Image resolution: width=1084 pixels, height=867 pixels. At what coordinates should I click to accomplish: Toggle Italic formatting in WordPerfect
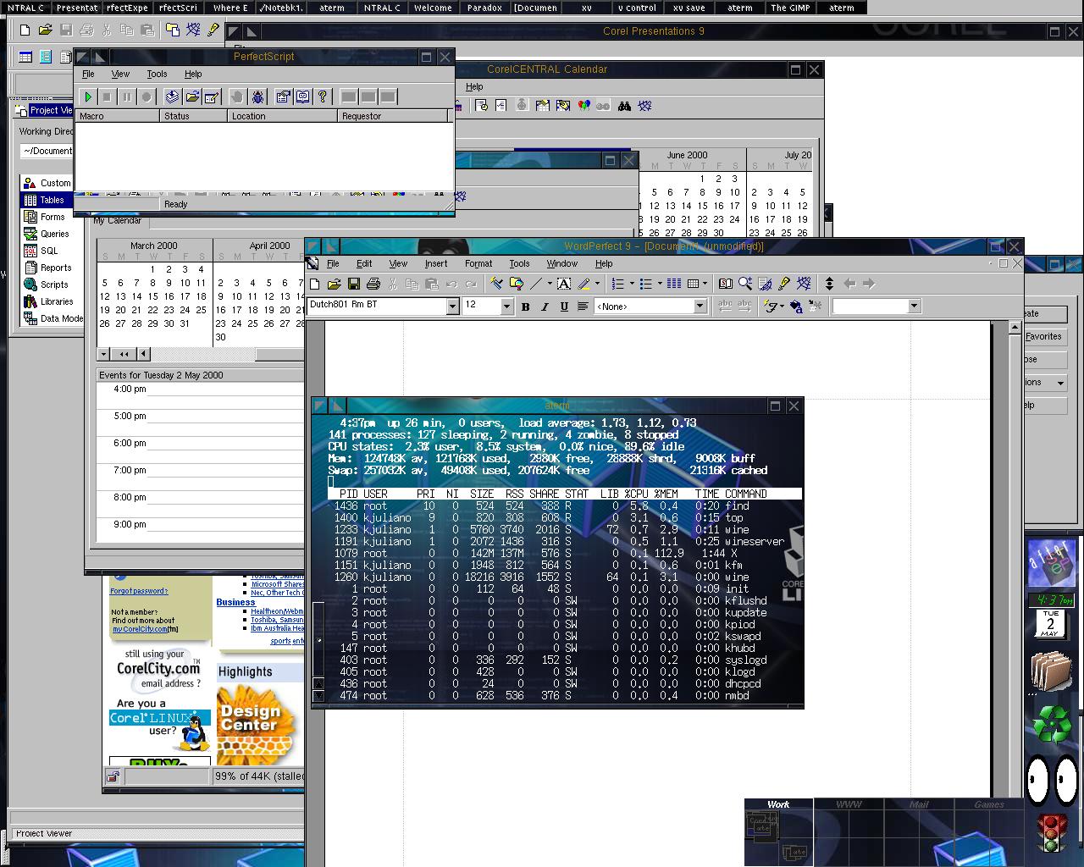545,306
